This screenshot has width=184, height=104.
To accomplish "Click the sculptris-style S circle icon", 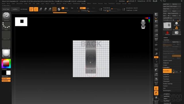I will pyautogui.click(x=59, y=9).
